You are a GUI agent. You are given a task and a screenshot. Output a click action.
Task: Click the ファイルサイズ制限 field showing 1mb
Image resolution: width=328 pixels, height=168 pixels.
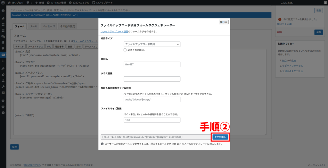(x=152, y=120)
